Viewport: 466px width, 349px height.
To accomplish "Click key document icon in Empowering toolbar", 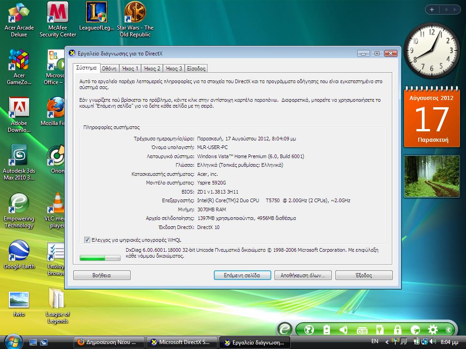I will 380,330.
